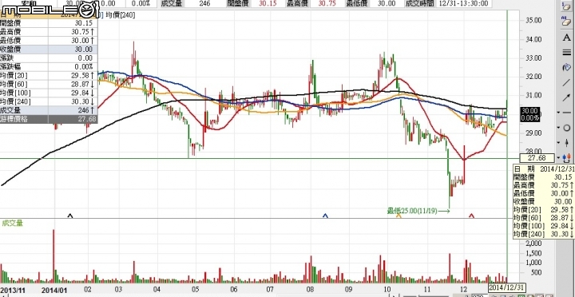Click the 成交量 label in top bar

[x=171, y=3]
